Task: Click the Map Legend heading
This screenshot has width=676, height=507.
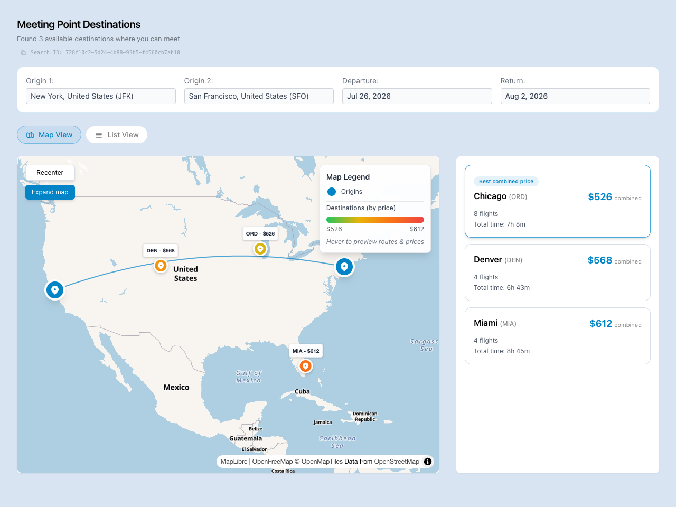Action: 348,177
